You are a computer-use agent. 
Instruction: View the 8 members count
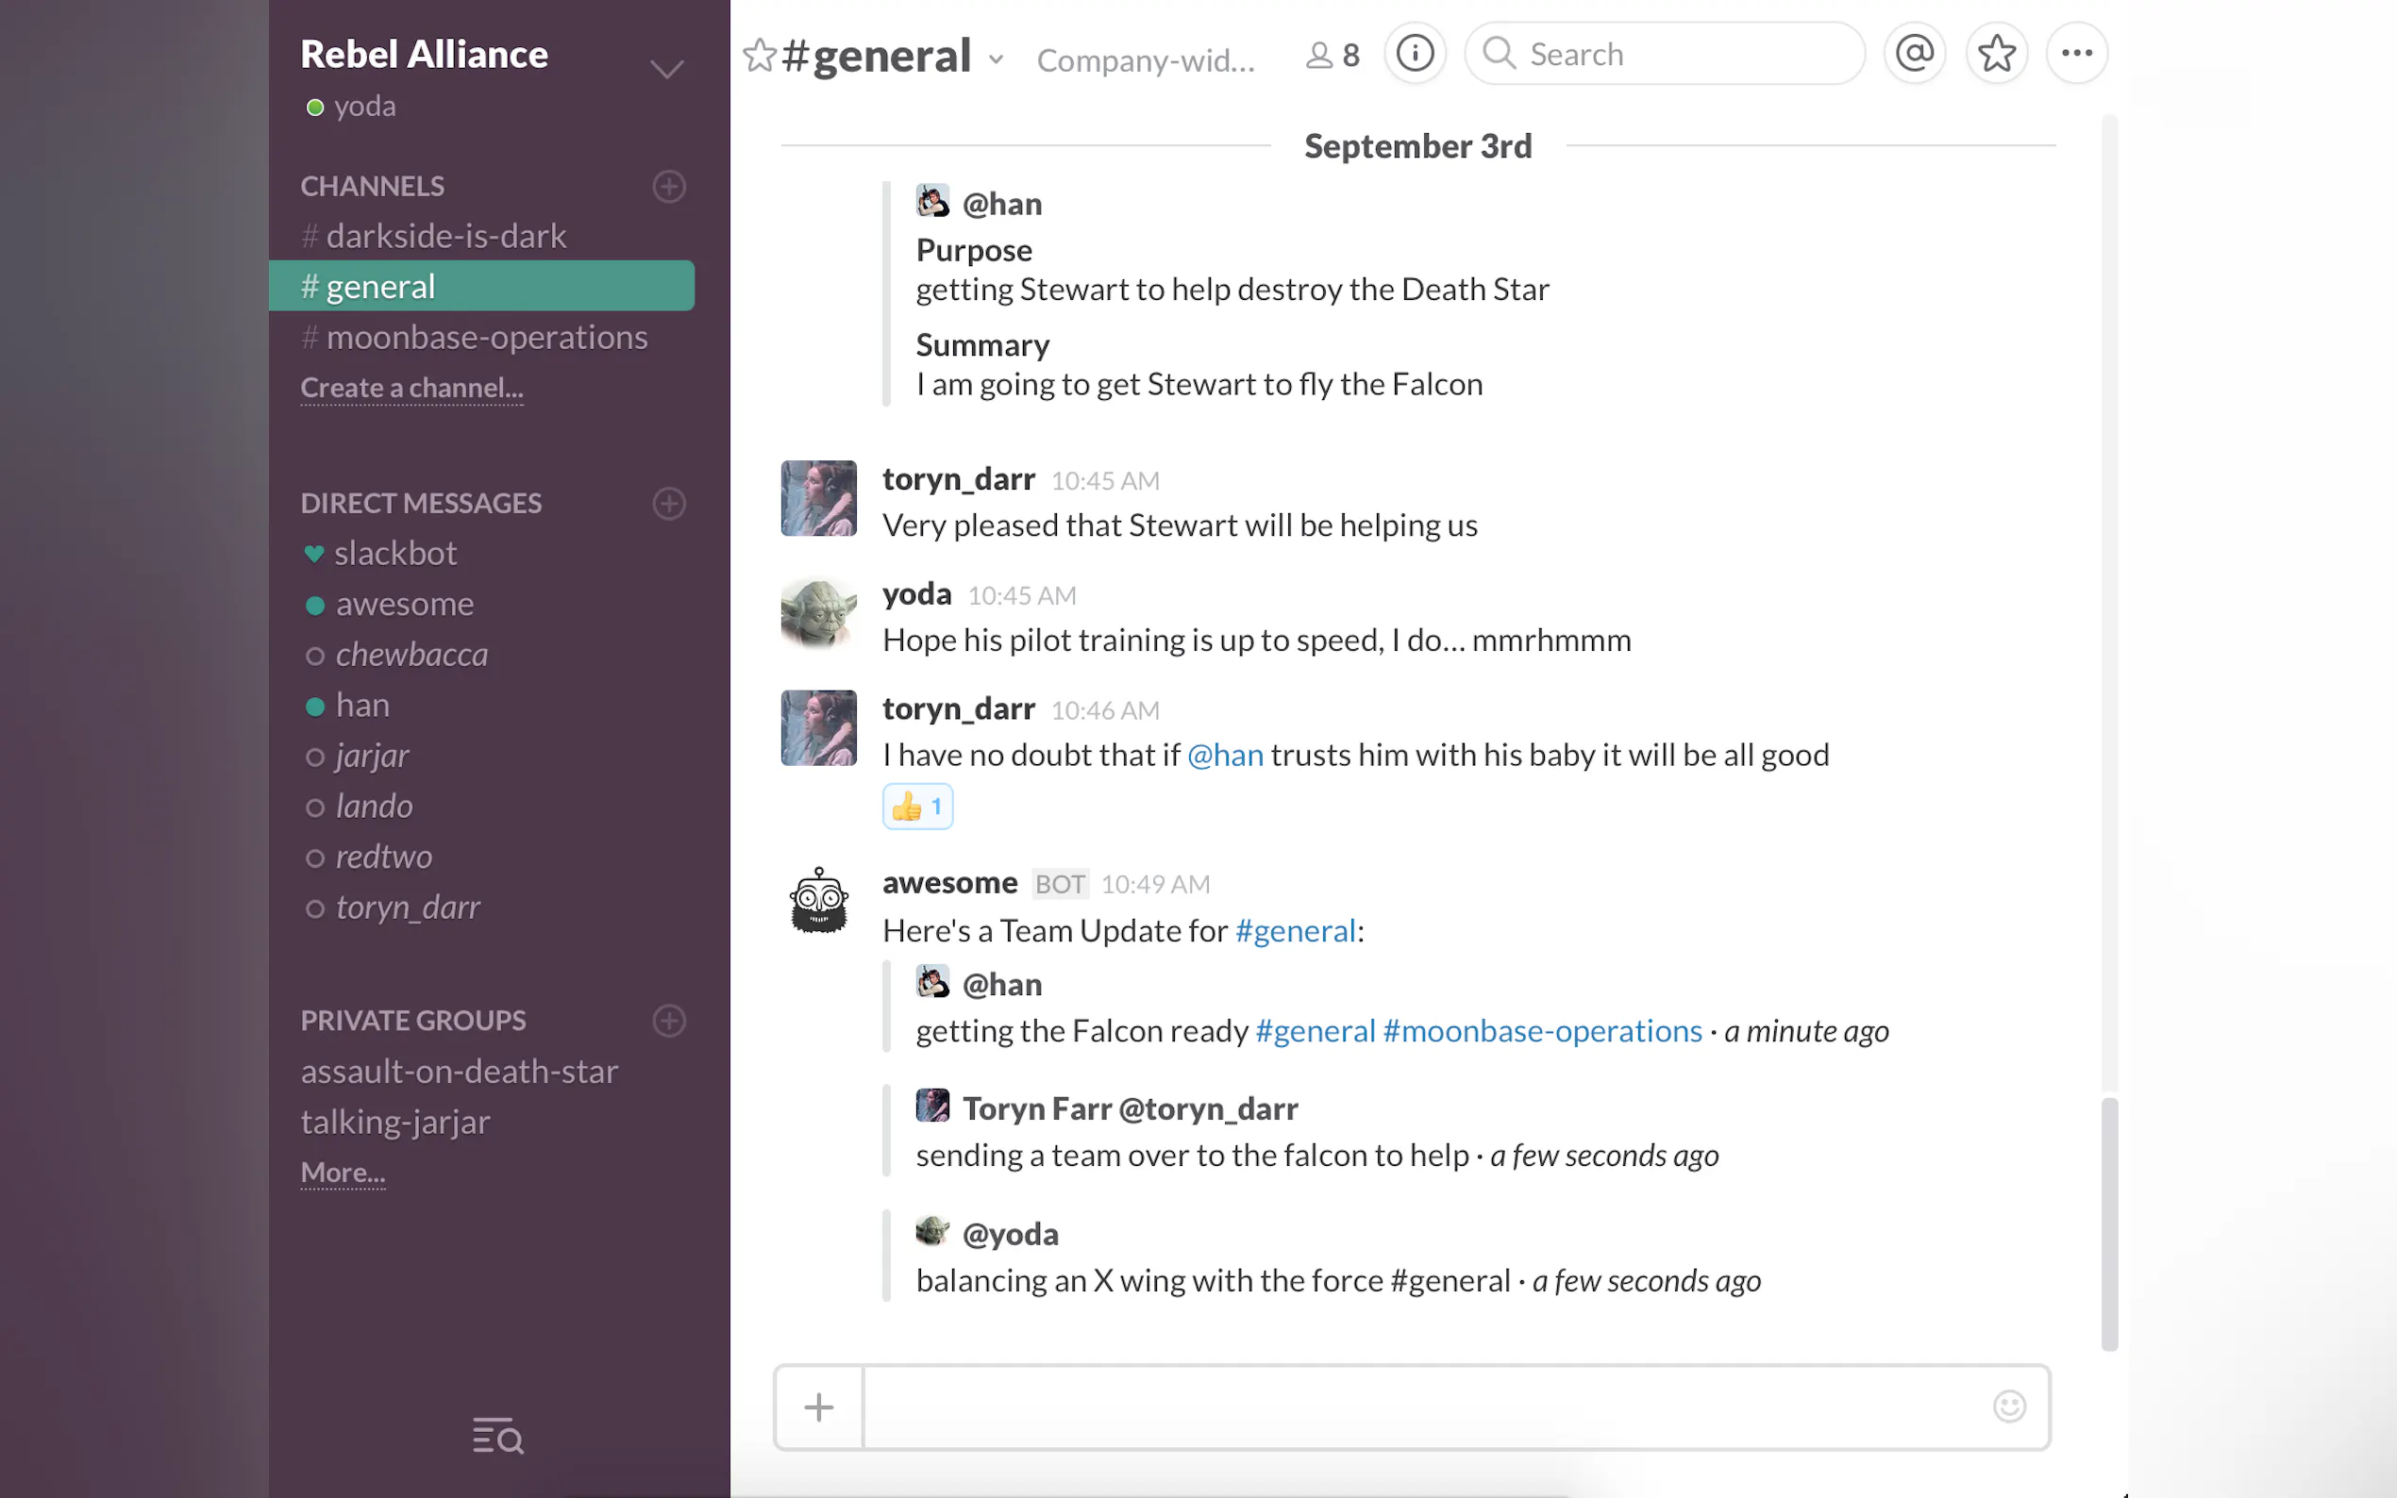click(1333, 56)
